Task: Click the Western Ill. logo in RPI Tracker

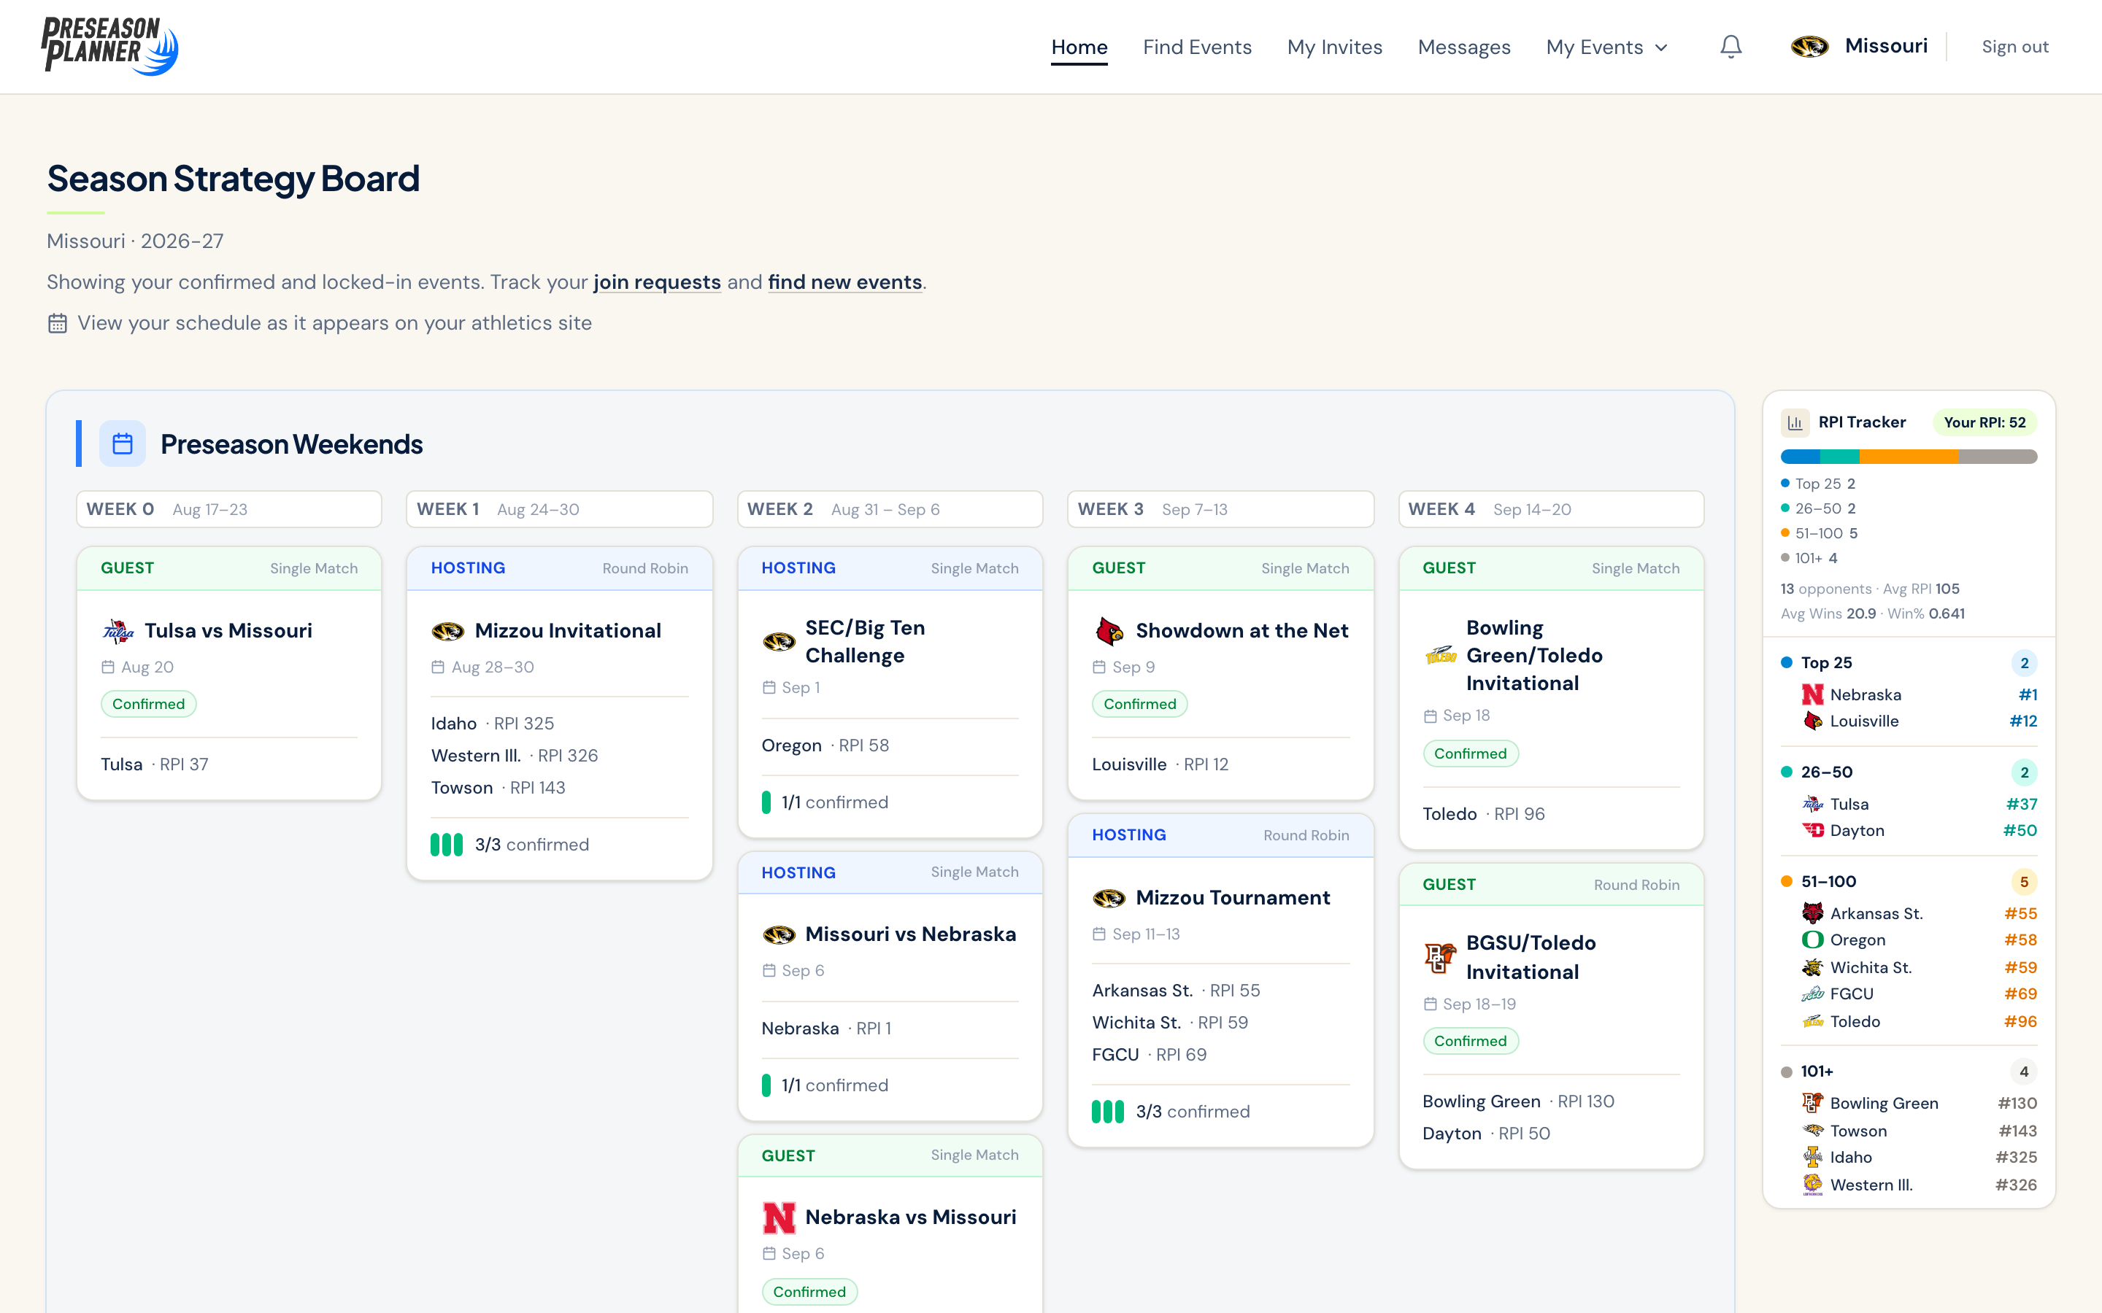Action: pos(1813,1185)
